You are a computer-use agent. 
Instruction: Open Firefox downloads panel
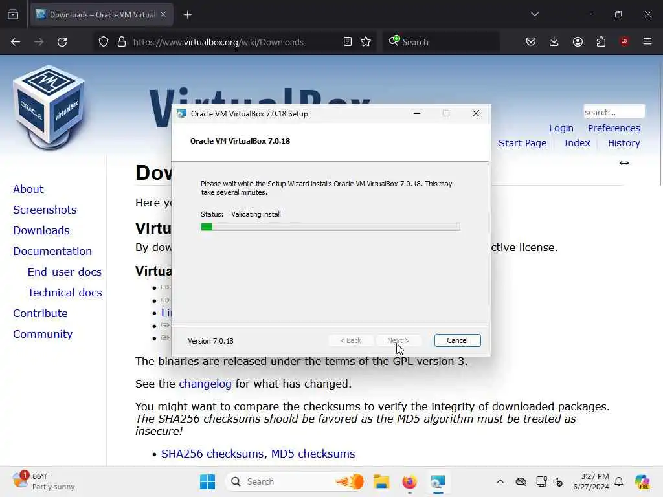tap(554, 41)
